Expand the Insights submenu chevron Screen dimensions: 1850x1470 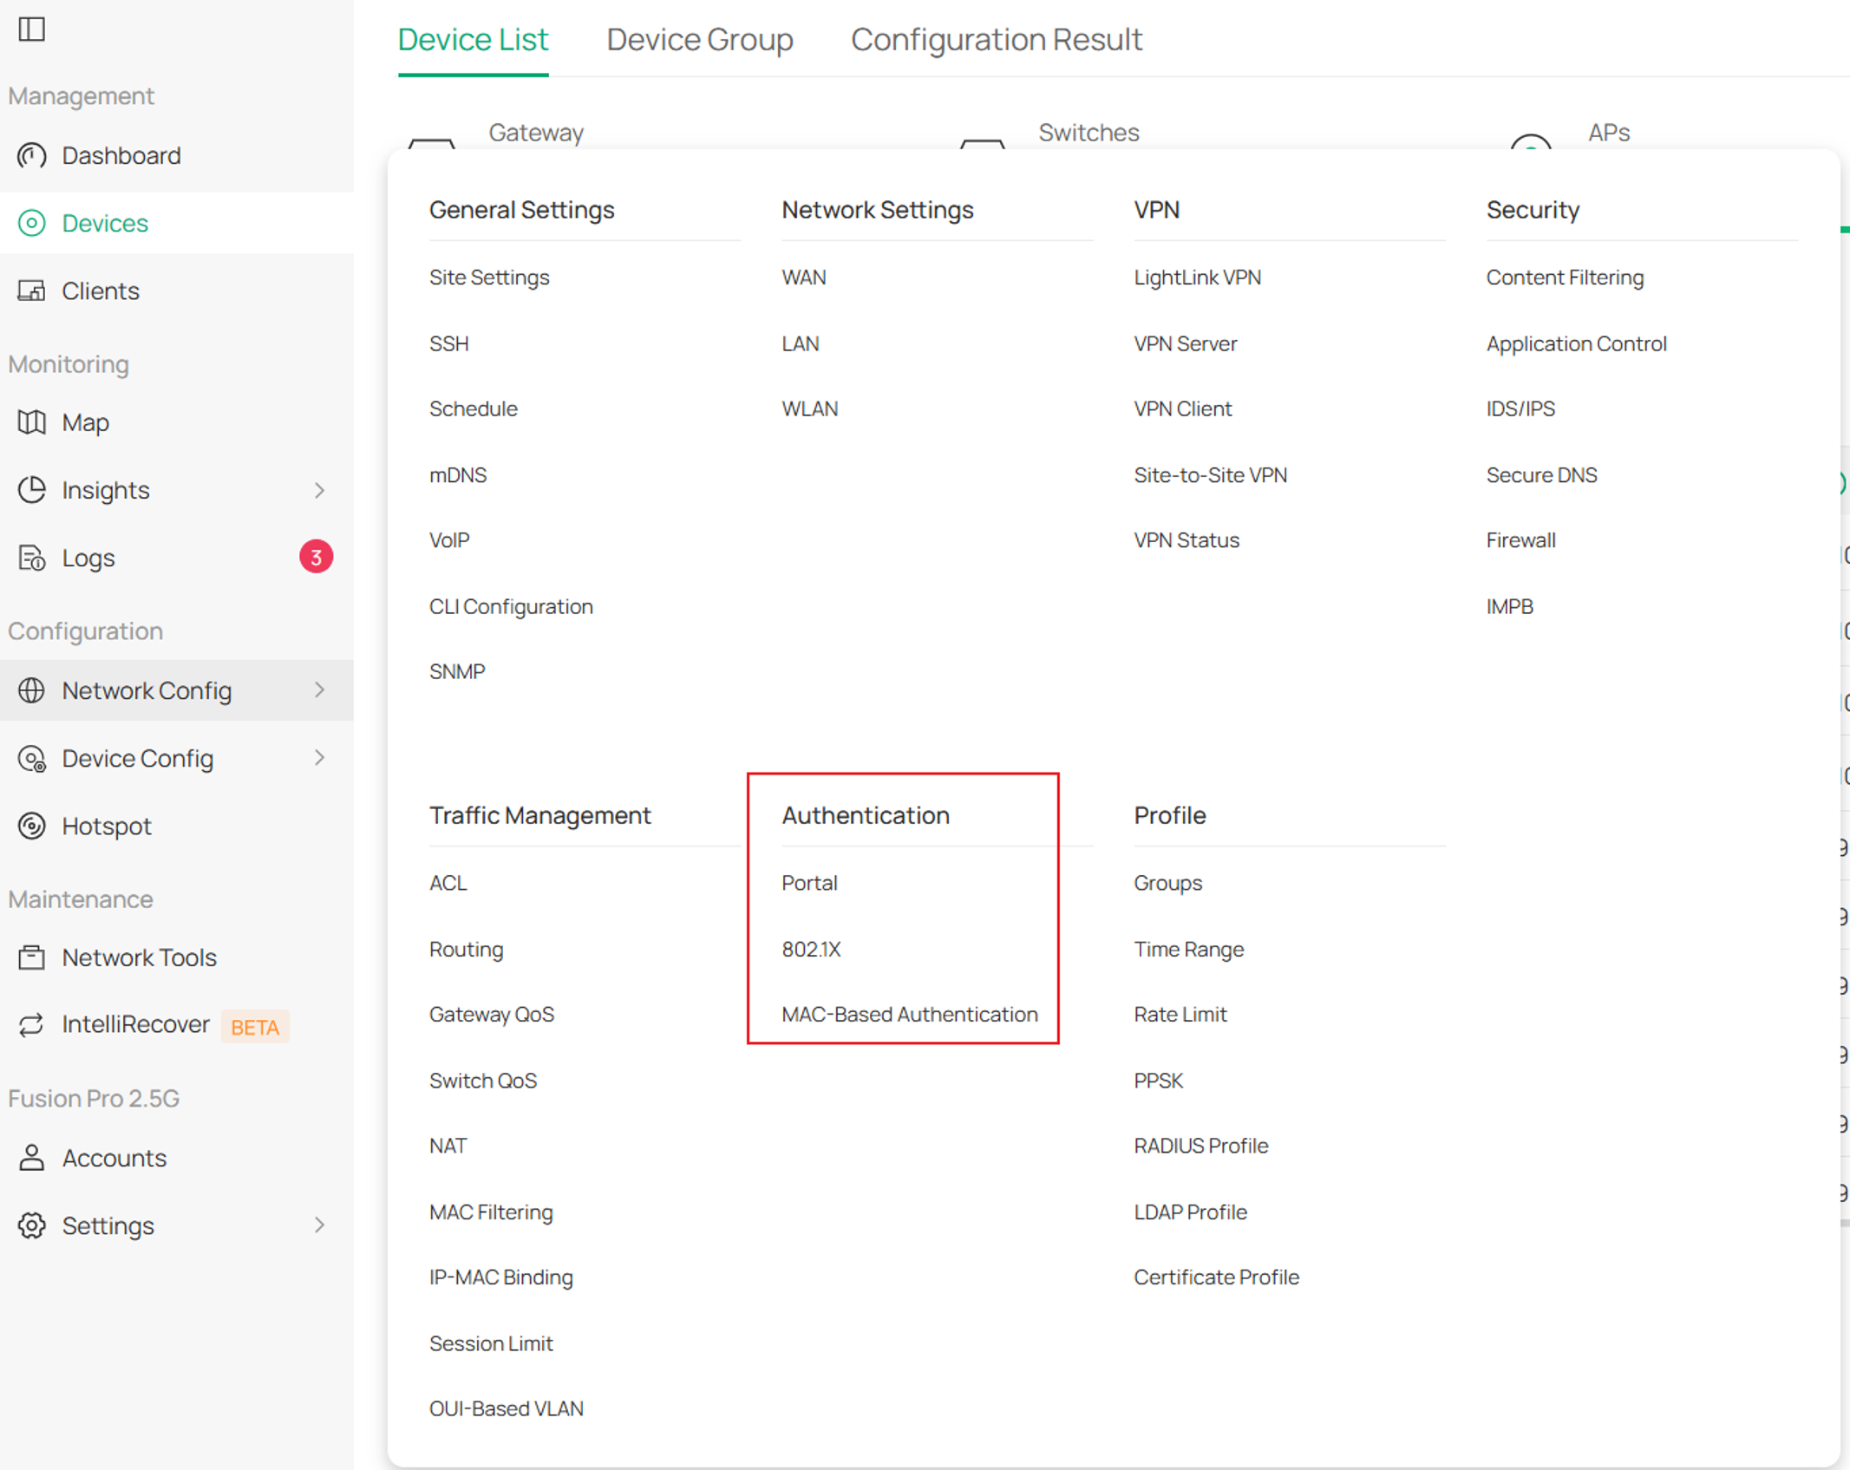(x=320, y=490)
